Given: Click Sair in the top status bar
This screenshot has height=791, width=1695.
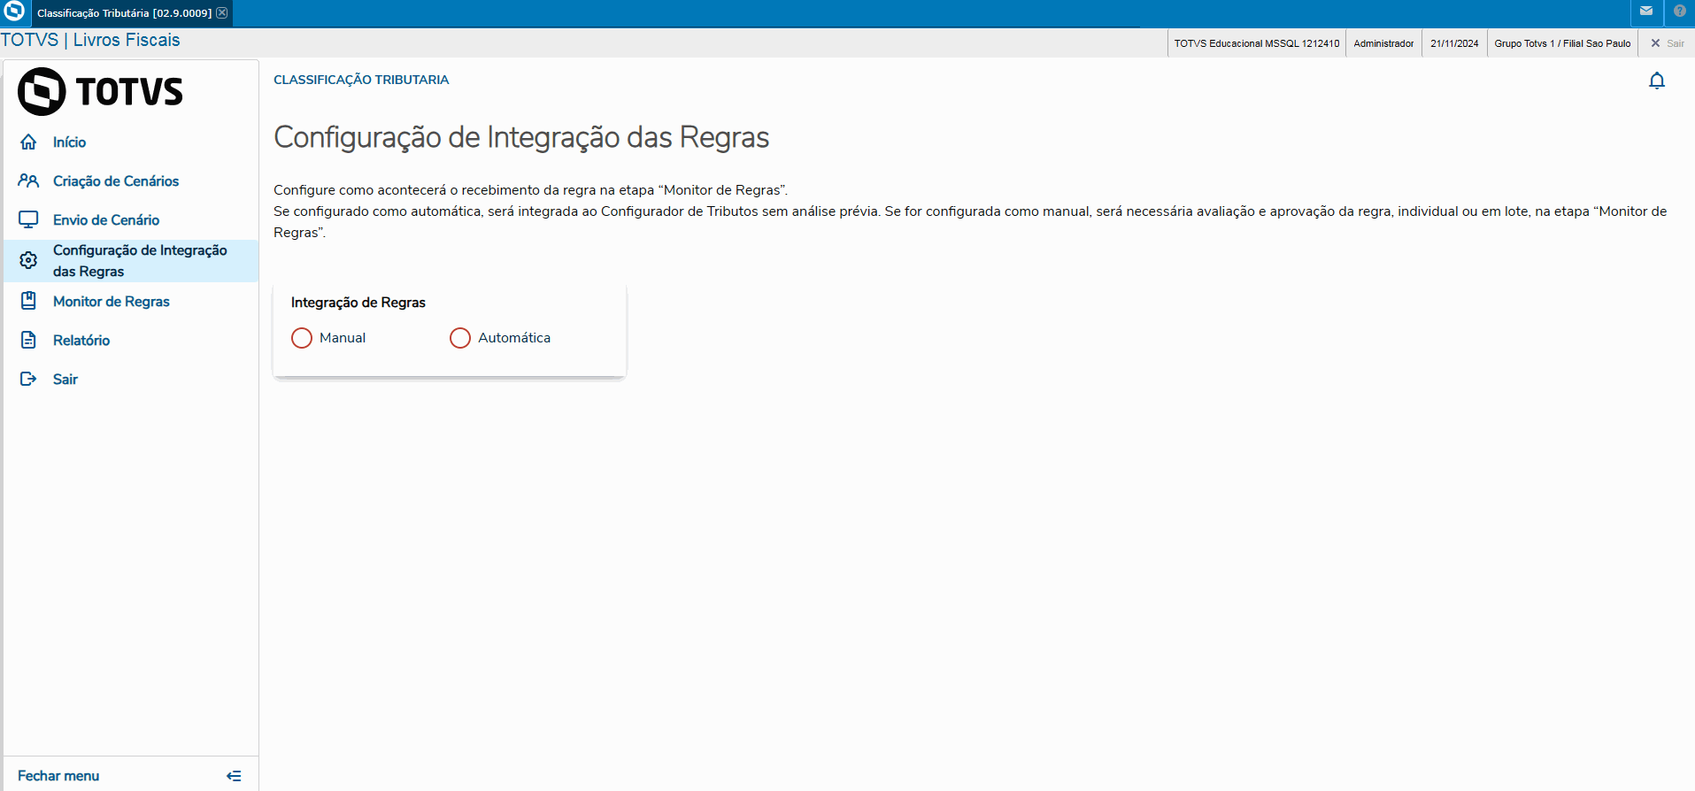Looking at the screenshot, I should click(x=1676, y=42).
